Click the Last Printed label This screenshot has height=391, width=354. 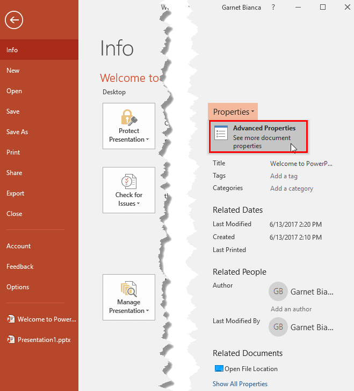coord(229,250)
